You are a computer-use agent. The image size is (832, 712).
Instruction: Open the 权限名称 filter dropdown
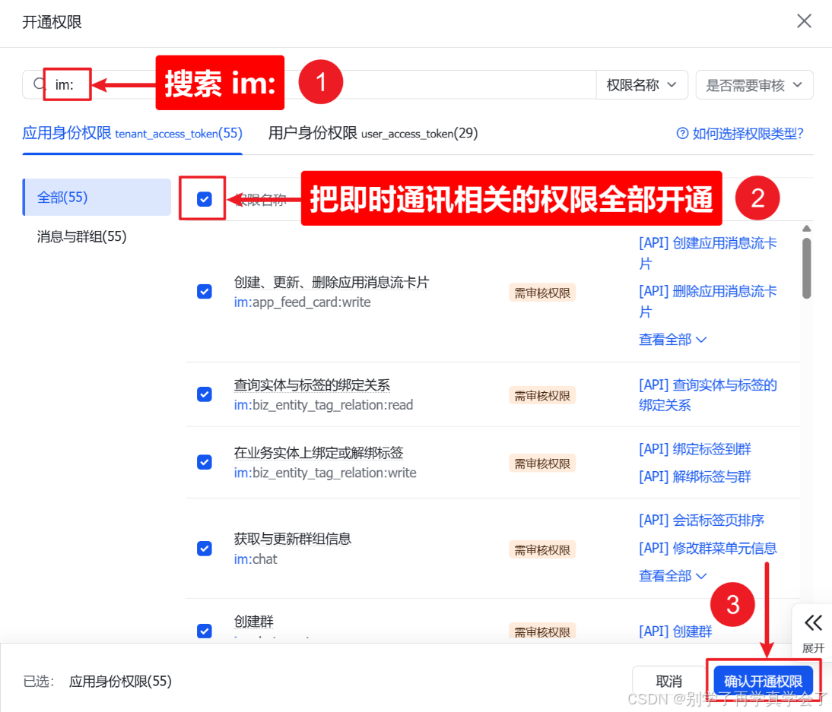coord(641,84)
